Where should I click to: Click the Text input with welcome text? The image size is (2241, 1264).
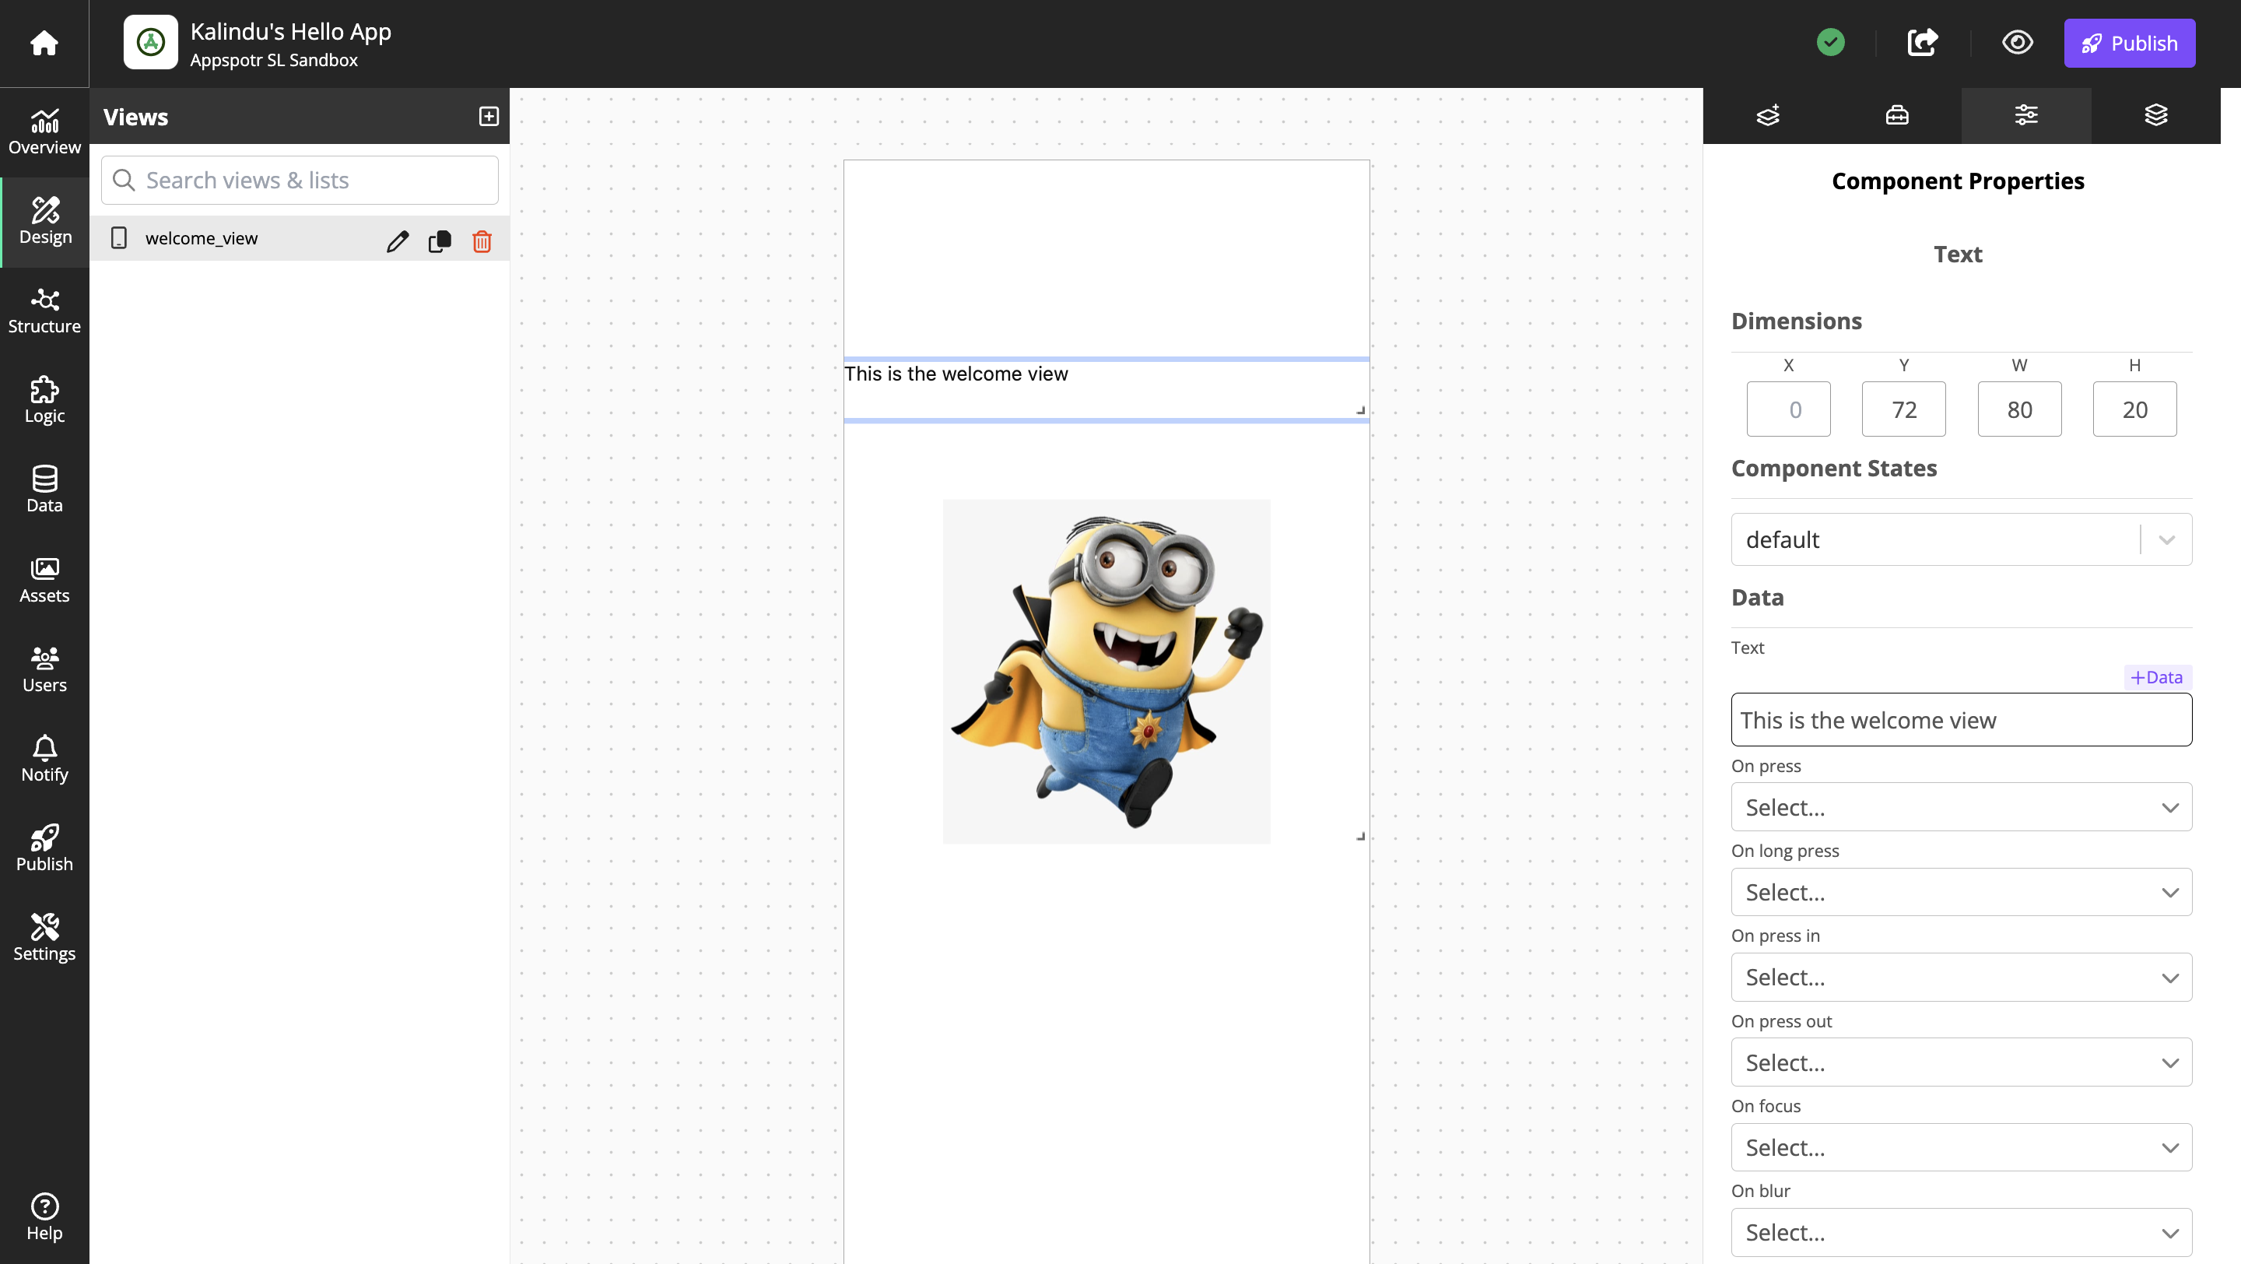click(1961, 720)
